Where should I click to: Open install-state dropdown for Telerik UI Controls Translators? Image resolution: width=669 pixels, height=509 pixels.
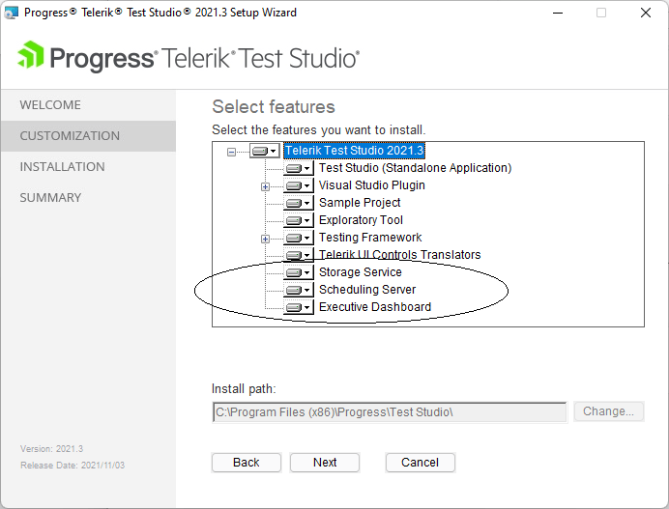(298, 255)
